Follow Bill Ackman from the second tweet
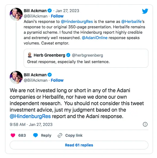Viewport: 157px width, 158px height. tap(57, 80)
